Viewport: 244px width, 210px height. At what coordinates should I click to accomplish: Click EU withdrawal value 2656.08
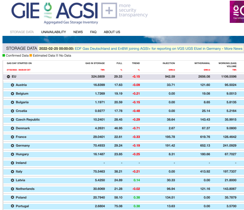(x=204, y=76)
